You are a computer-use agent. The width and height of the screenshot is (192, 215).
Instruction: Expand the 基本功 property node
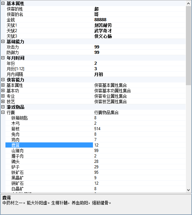click(x=3, y=91)
